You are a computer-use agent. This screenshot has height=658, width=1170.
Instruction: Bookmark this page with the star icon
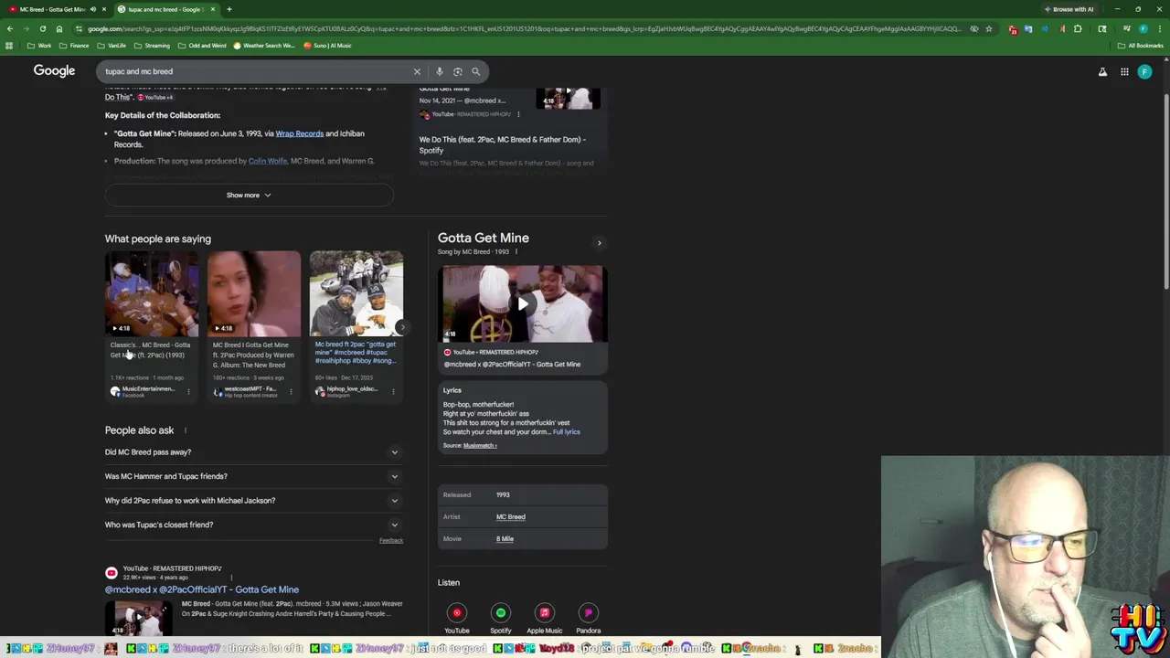click(988, 28)
